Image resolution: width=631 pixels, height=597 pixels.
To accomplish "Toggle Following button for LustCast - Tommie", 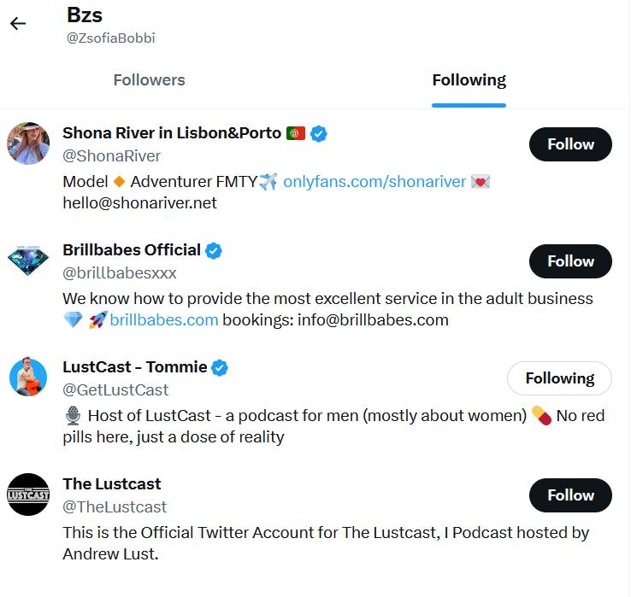I will [559, 378].
